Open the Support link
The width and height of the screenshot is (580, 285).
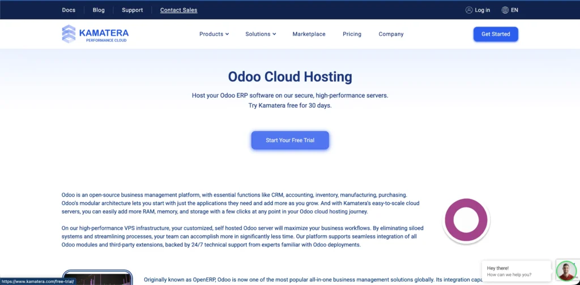pyautogui.click(x=133, y=10)
